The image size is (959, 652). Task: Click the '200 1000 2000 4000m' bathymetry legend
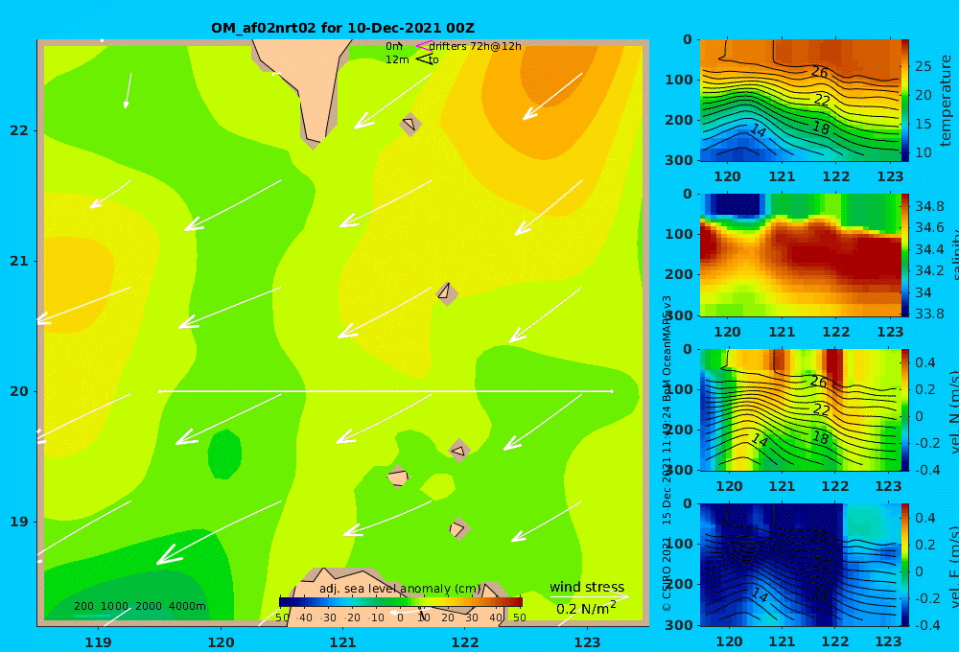pos(139,606)
